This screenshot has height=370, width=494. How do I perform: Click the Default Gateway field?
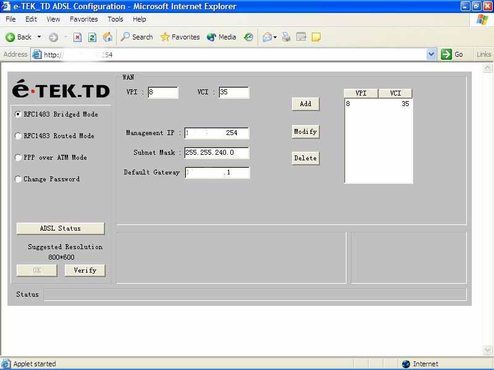[217, 173]
